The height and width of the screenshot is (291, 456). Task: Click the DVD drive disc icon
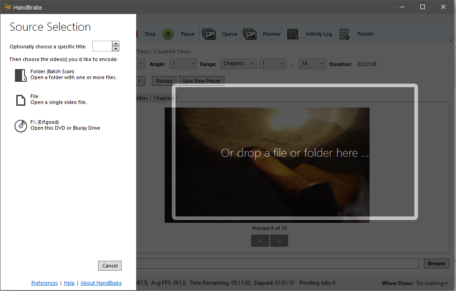click(21, 126)
